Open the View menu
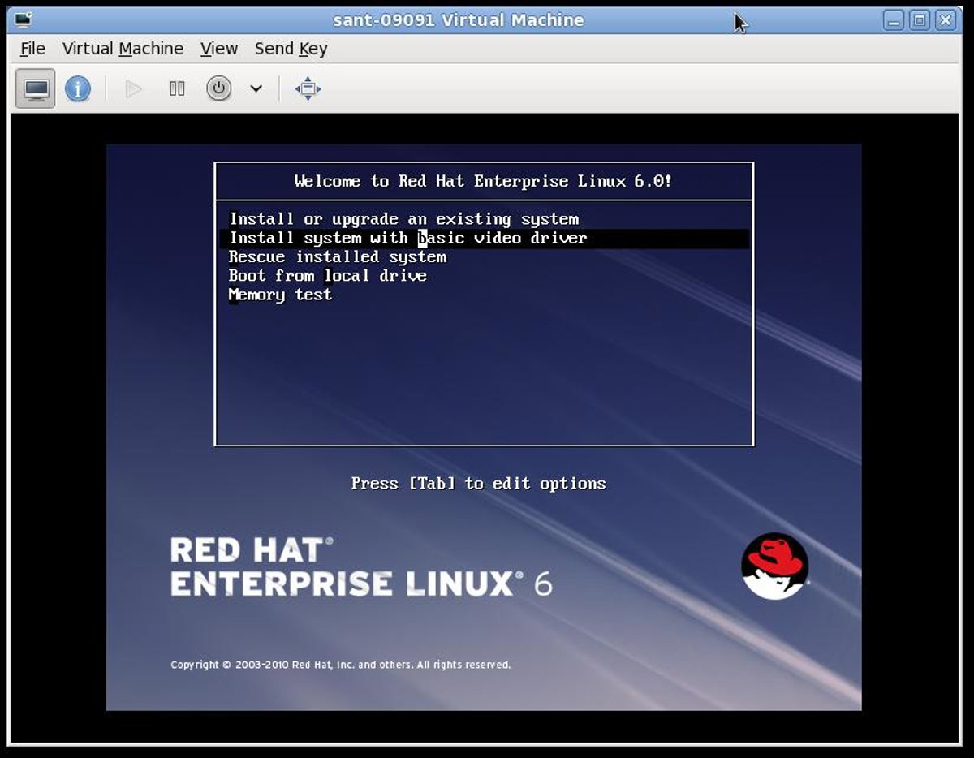974x758 pixels. (218, 49)
